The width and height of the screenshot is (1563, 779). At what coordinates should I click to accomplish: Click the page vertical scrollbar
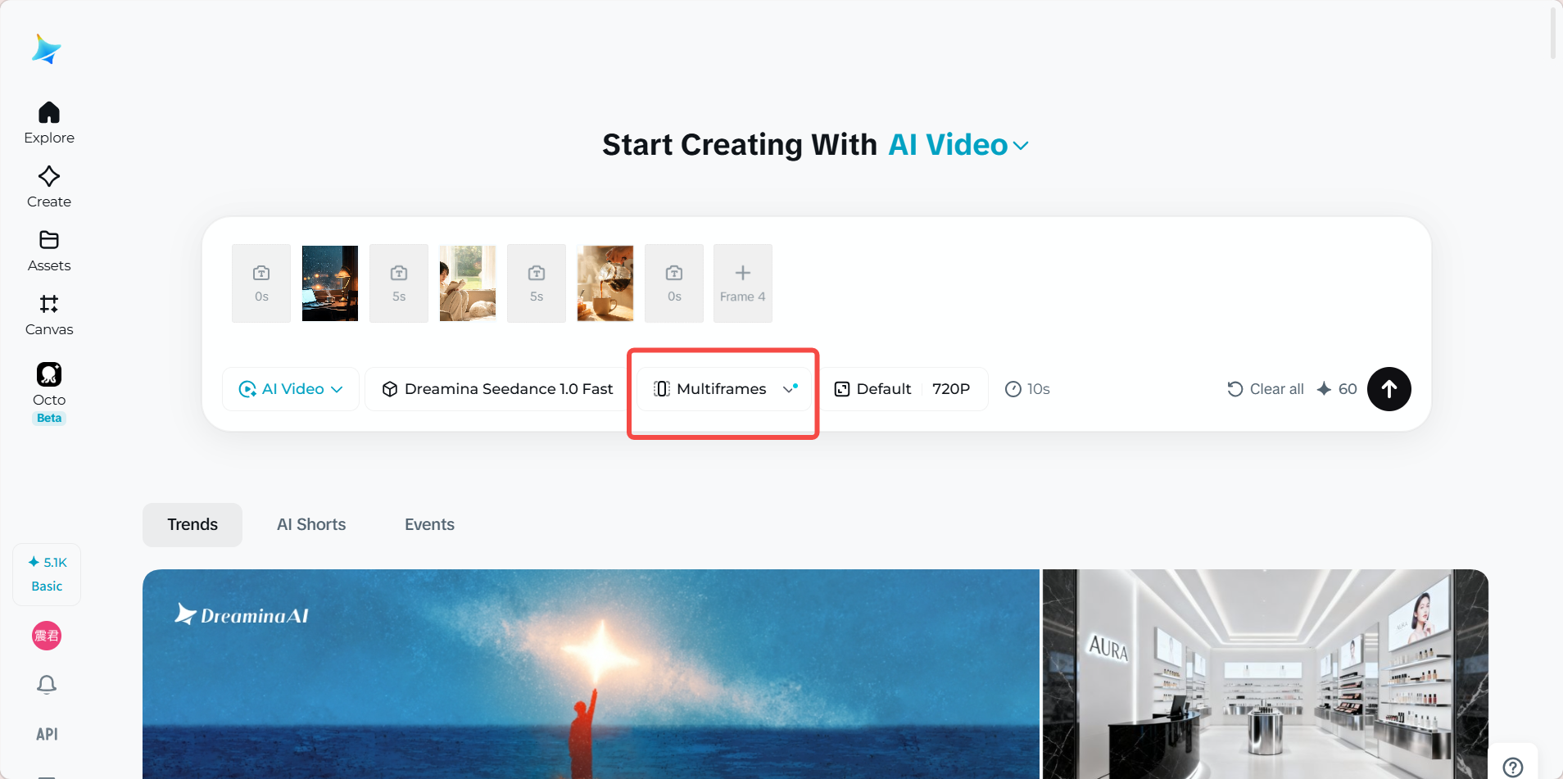click(x=1553, y=33)
